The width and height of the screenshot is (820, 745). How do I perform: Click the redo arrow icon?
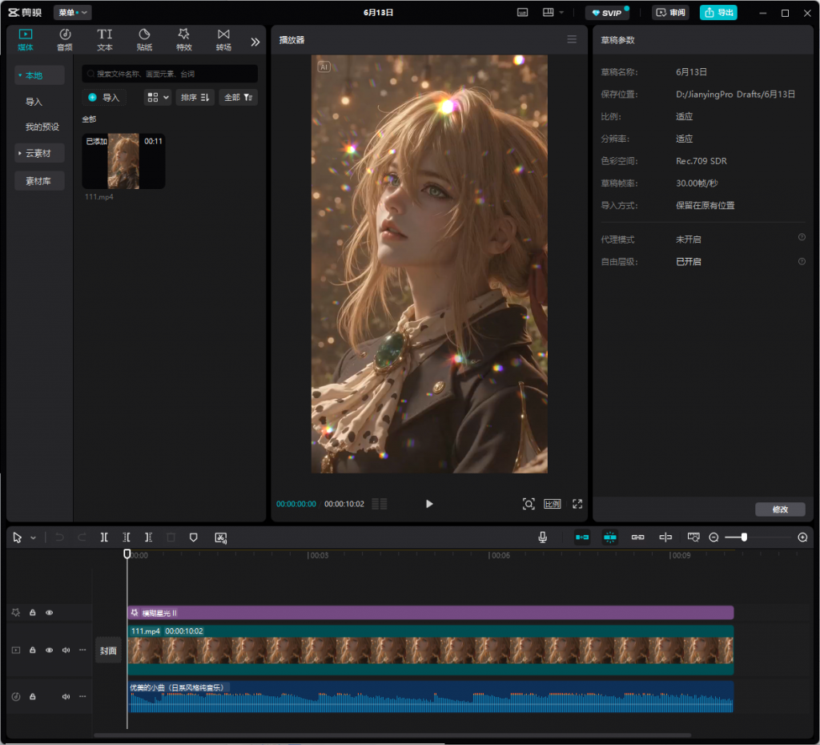point(82,538)
